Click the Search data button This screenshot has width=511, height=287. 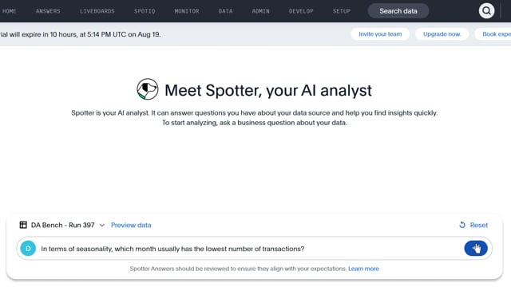pyautogui.click(x=398, y=11)
